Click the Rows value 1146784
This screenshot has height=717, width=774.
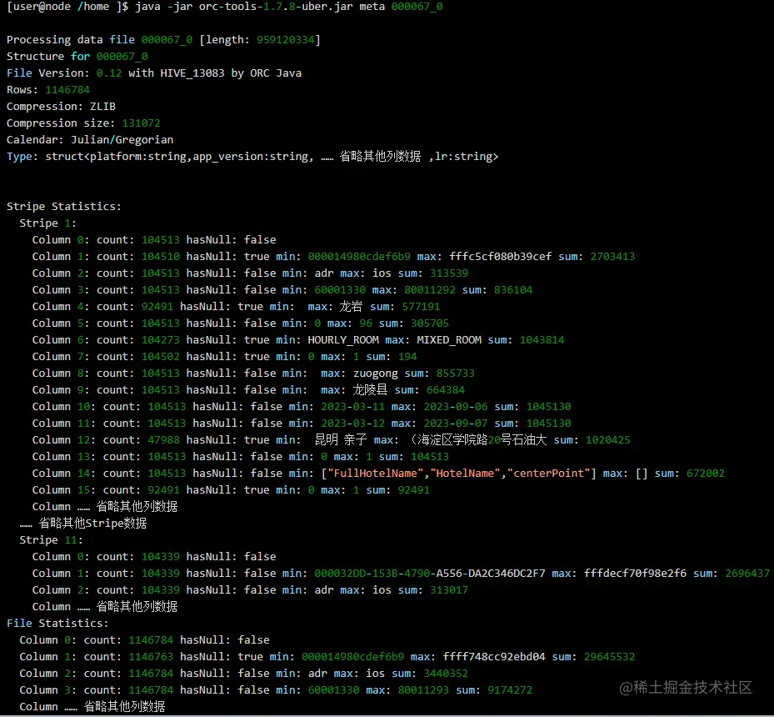pos(67,90)
